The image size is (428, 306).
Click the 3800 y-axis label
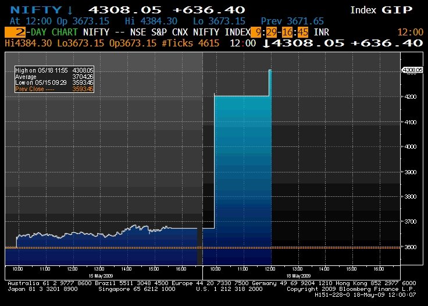[x=410, y=196]
